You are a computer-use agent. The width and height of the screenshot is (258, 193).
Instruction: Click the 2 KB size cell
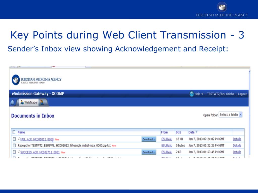pos(179,152)
